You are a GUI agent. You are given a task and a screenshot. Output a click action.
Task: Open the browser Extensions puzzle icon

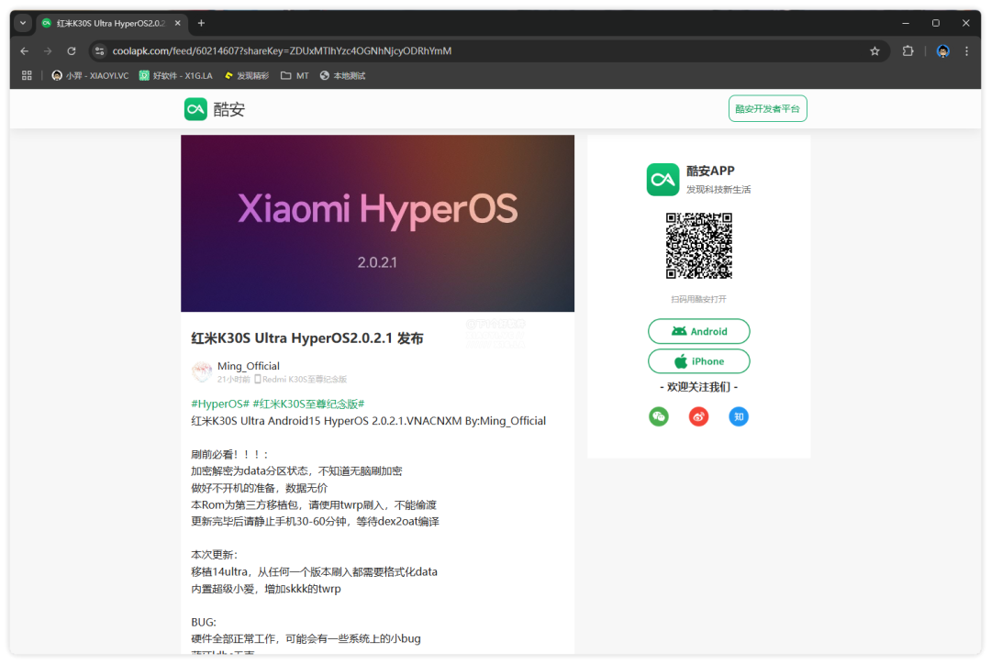[x=907, y=51]
